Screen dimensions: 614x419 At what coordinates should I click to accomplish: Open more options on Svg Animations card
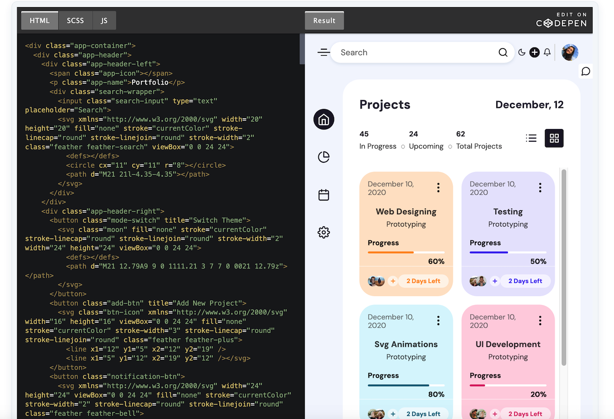coord(438,321)
